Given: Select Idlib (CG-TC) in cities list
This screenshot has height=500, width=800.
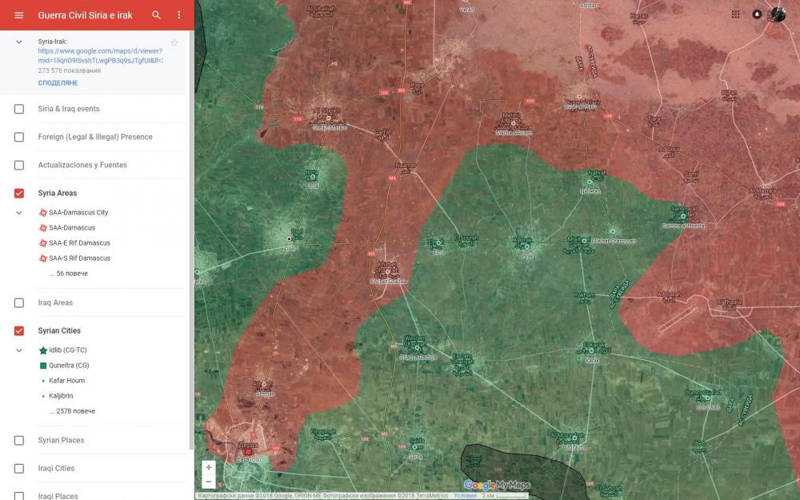Looking at the screenshot, I should [68, 350].
